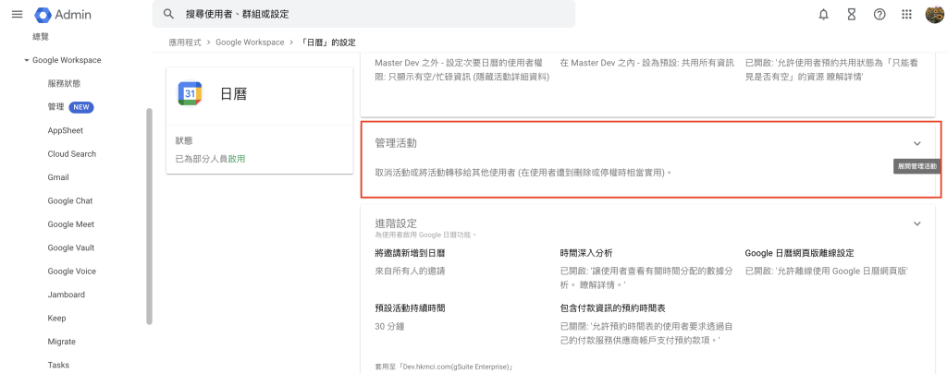Expand the 進階設定 section chevron
This screenshot has width=947, height=374.
click(x=916, y=223)
